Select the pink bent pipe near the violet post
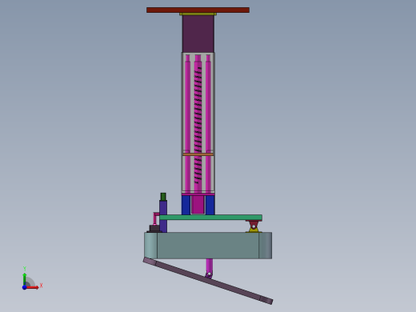 pos(156,218)
